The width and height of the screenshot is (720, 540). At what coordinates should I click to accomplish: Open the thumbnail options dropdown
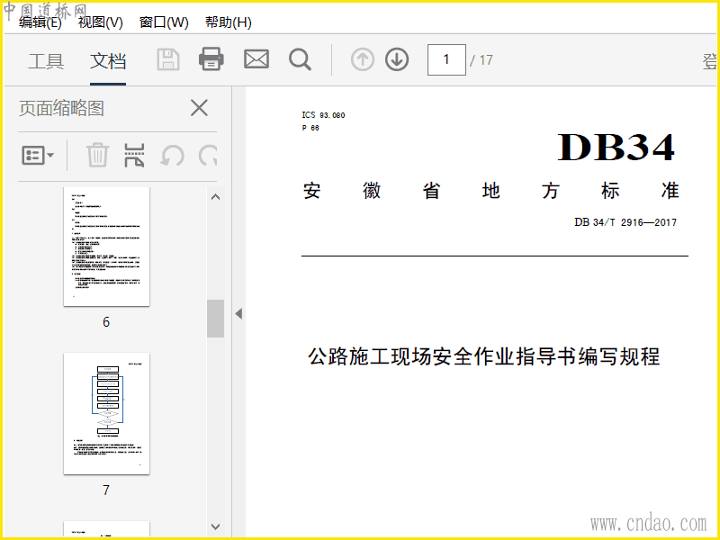[x=38, y=155]
